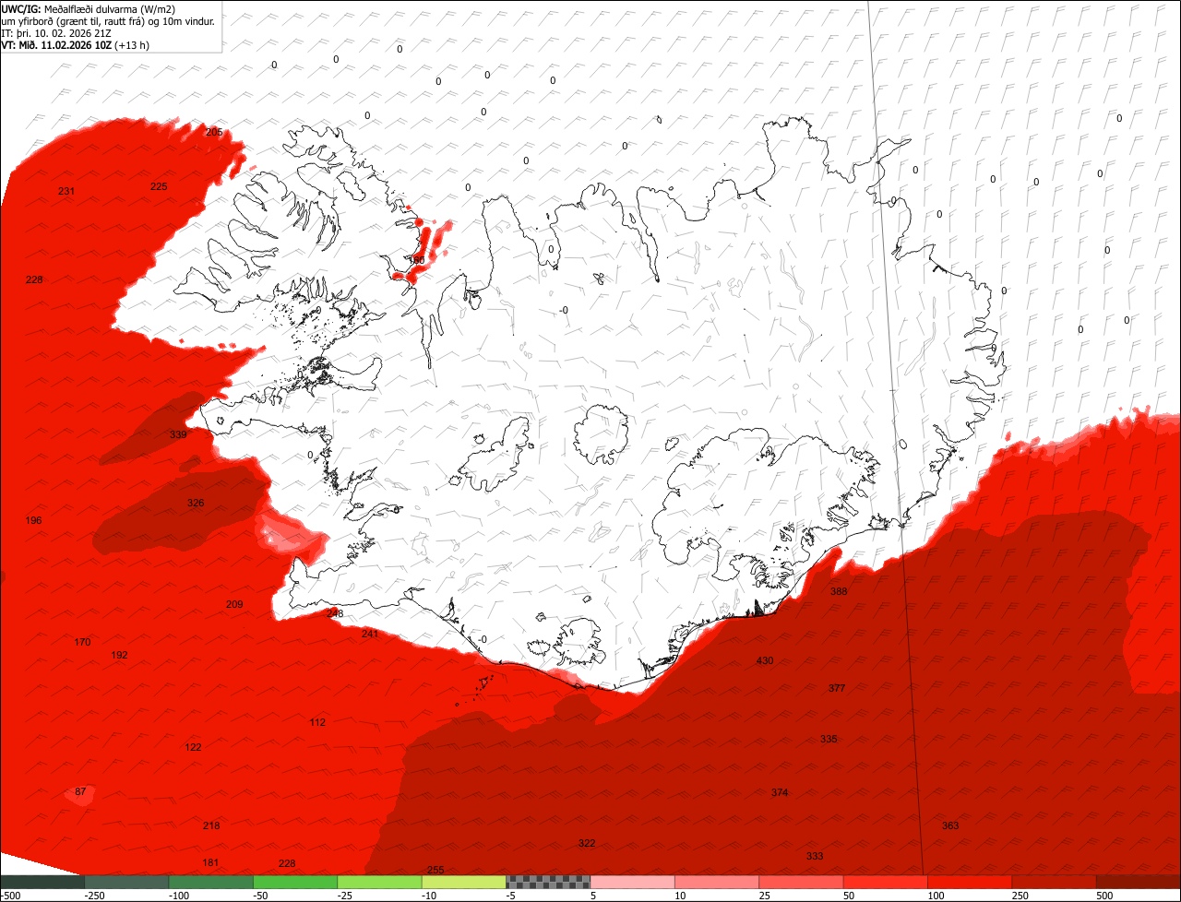Click the 25 to 50 legend color swatch

pyautogui.click(x=801, y=882)
